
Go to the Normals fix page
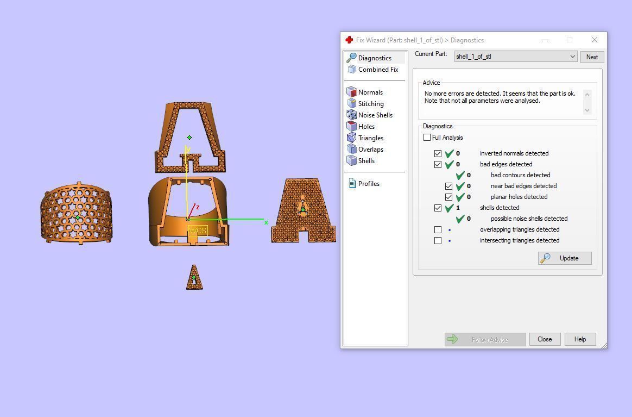[370, 92]
